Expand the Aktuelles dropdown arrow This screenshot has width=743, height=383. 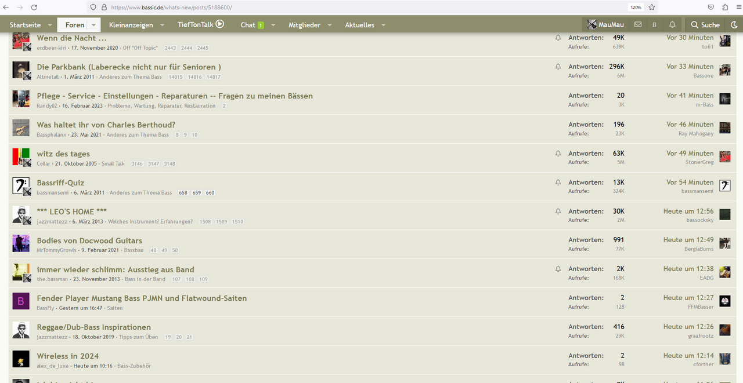[x=383, y=25]
